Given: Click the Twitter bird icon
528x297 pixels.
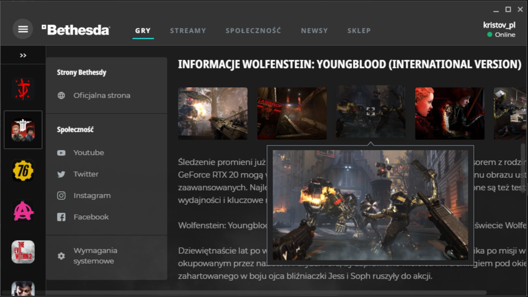Looking at the screenshot, I should coord(61,174).
